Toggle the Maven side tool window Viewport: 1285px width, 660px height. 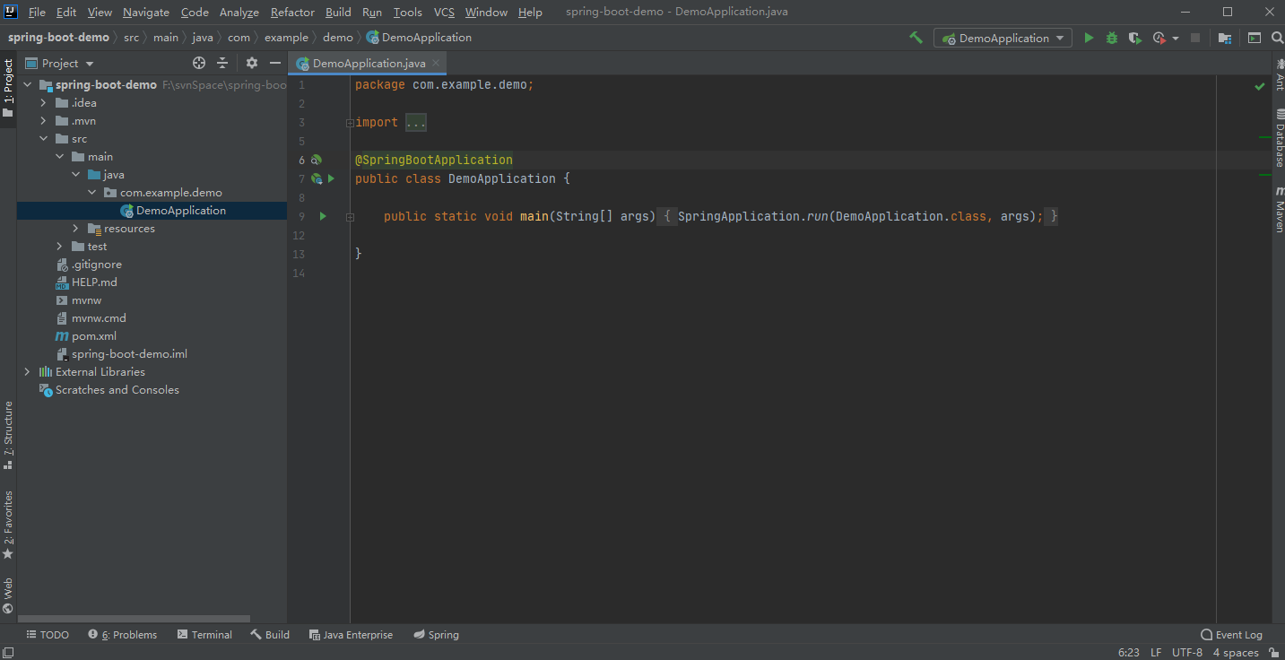1278,209
